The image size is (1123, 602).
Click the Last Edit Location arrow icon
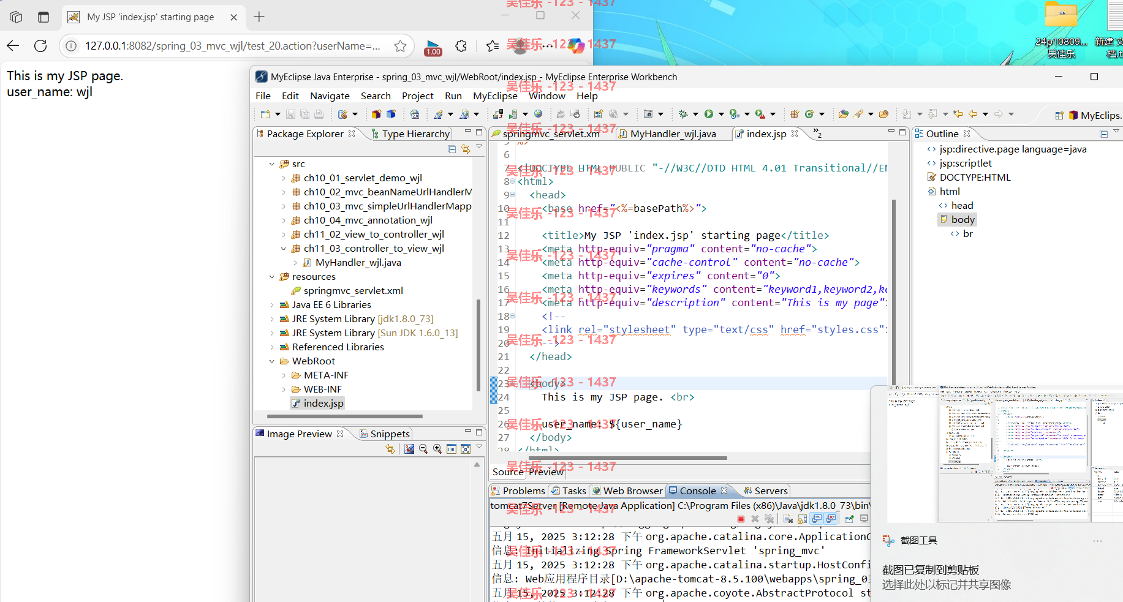pos(958,114)
